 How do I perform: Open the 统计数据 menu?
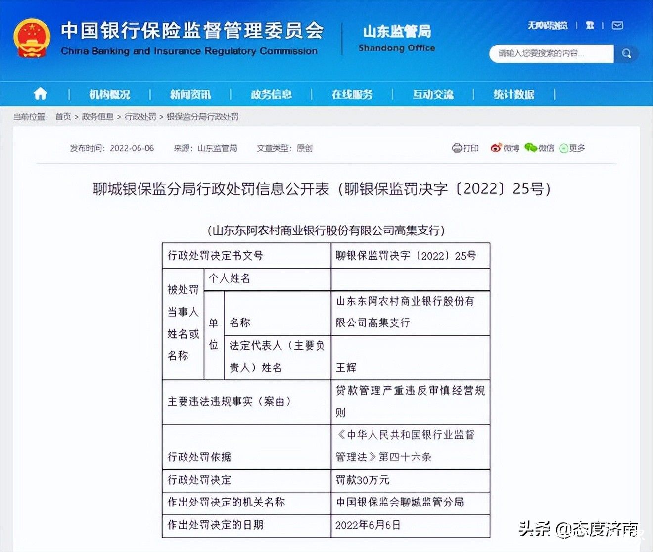[x=514, y=94]
